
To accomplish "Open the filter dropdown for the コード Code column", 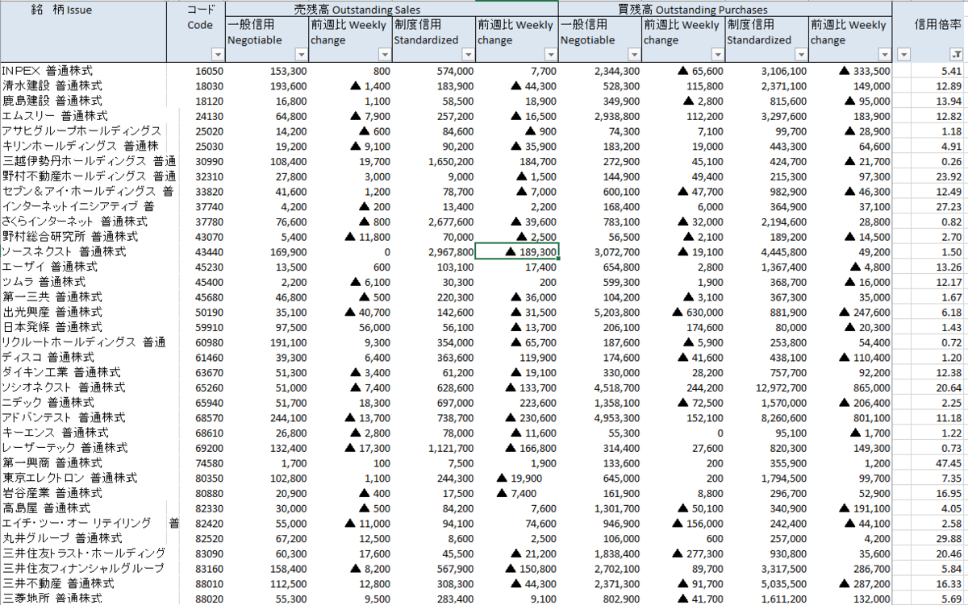I will (217, 54).
